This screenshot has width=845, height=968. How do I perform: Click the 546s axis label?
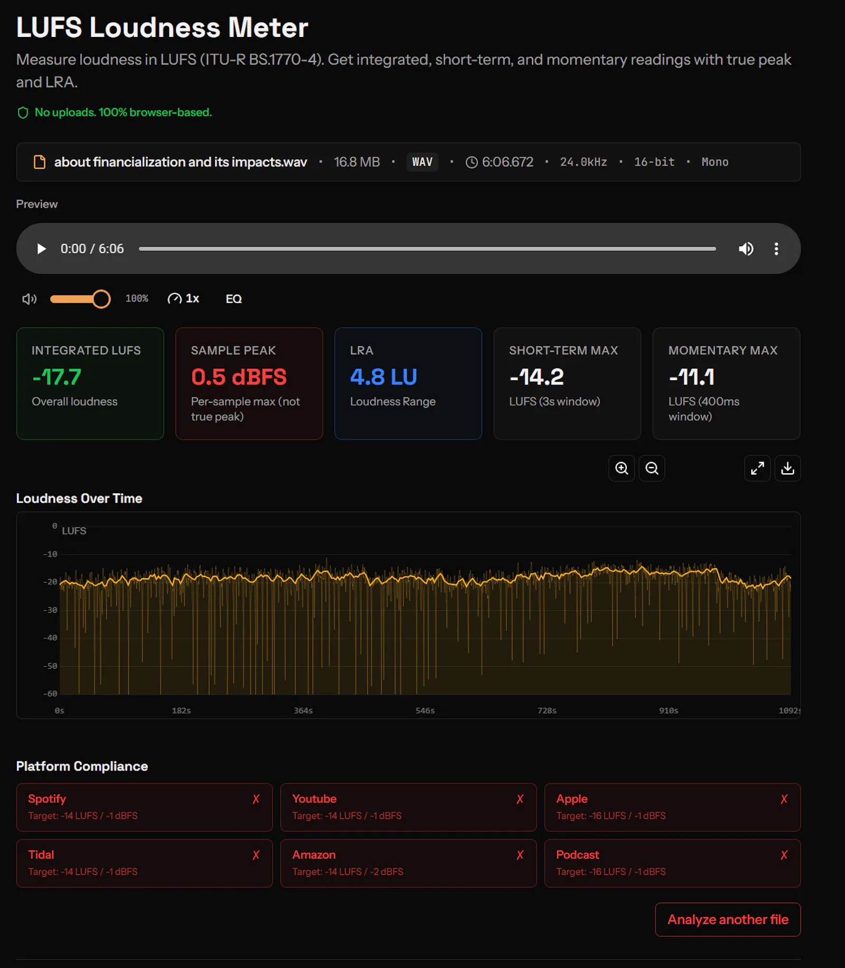pos(425,711)
